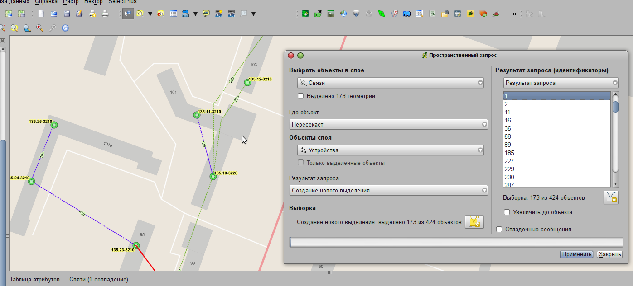Open the Вектор menu
This screenshot has width=633, height=286.
tap(93, 2)
